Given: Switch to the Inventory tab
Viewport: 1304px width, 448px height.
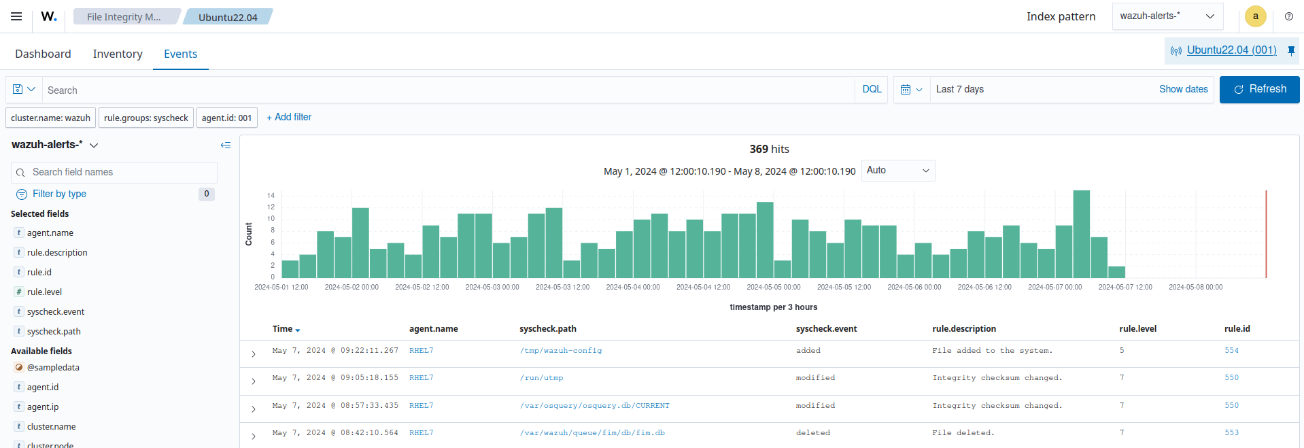Looking at the screenshot, I should (118, 54).
